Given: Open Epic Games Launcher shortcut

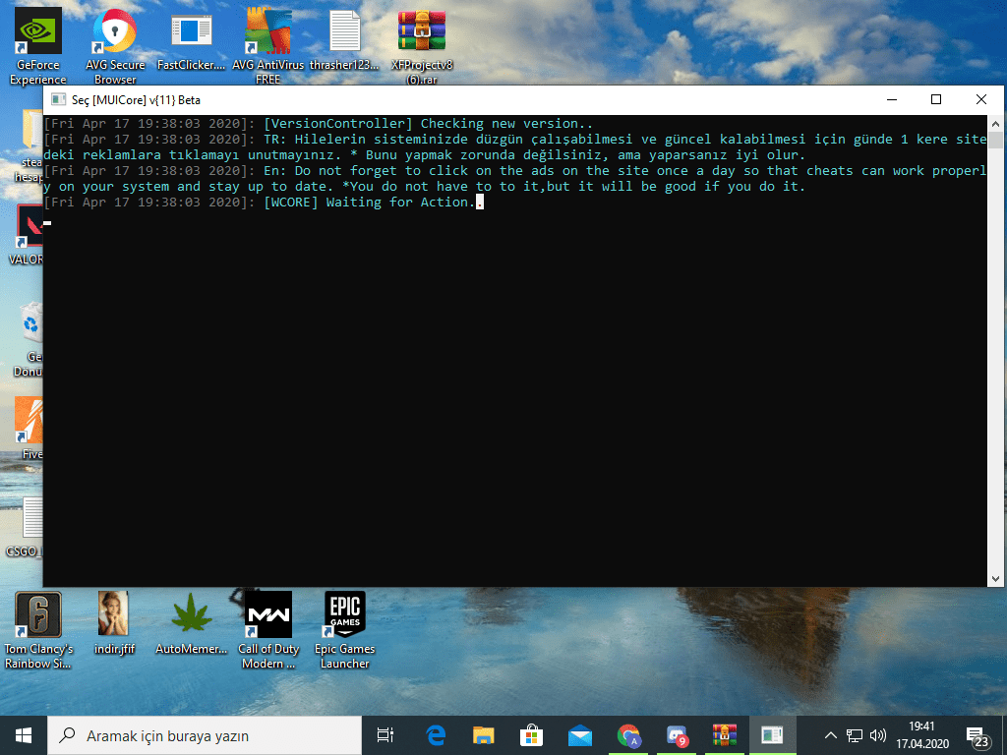Looking at the screenshot, I should click(x=345, y=630).
